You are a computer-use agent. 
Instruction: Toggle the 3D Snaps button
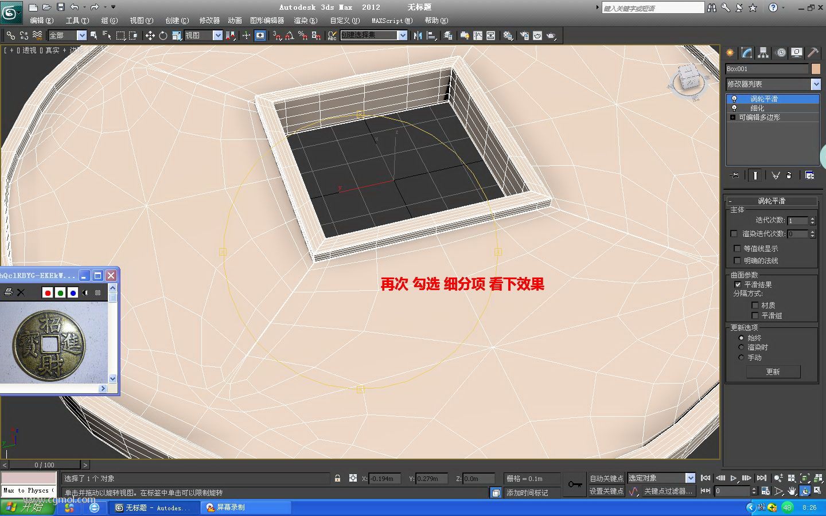pos(276,36)
